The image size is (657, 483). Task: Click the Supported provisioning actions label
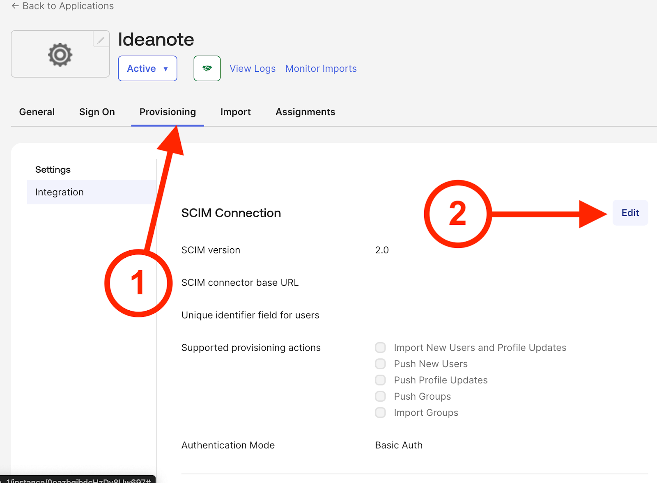coord(251,348)
